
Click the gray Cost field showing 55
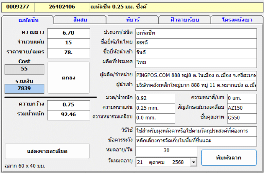24,69
